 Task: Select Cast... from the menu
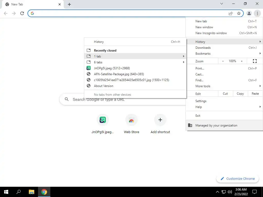224,74
